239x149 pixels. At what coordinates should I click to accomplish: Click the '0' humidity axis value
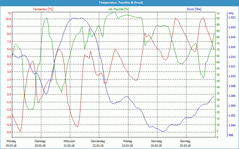[x=217, y=137]
